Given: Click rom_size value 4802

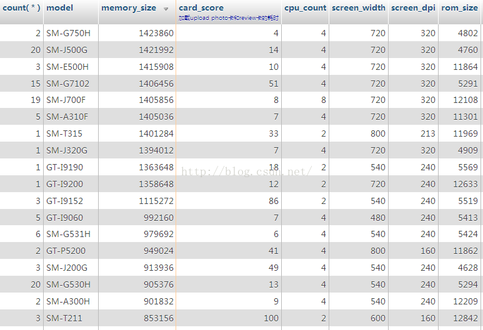Looking at the screenshot, I should pos(468,33).
